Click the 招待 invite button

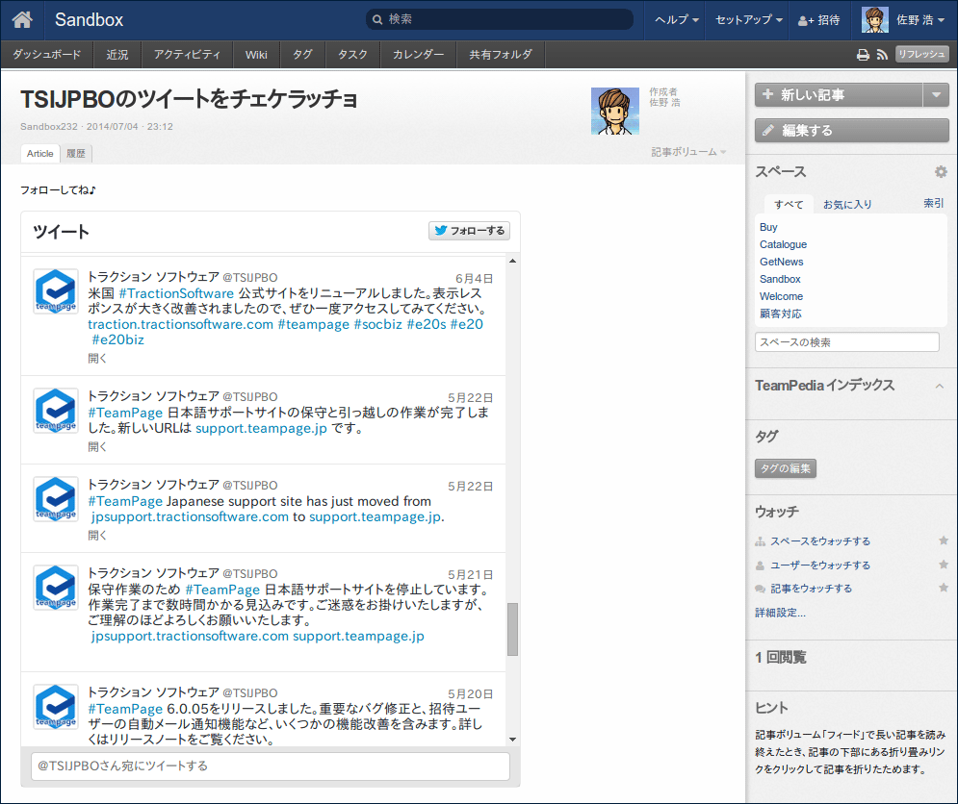pyautogui.click(x=819, y=19)
